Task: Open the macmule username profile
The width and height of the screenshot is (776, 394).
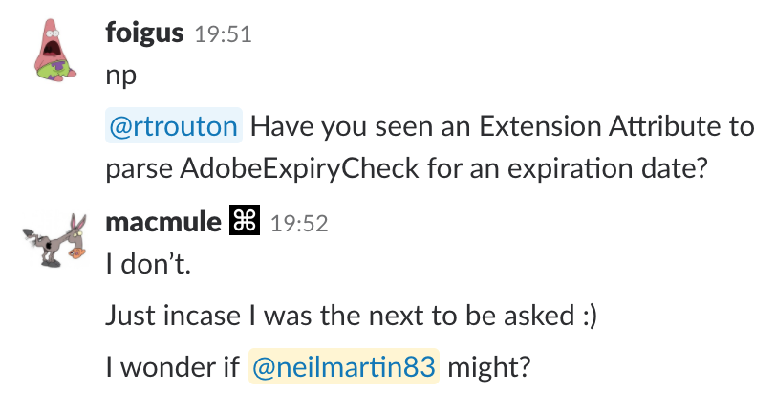Action: [x=162, y=223]
